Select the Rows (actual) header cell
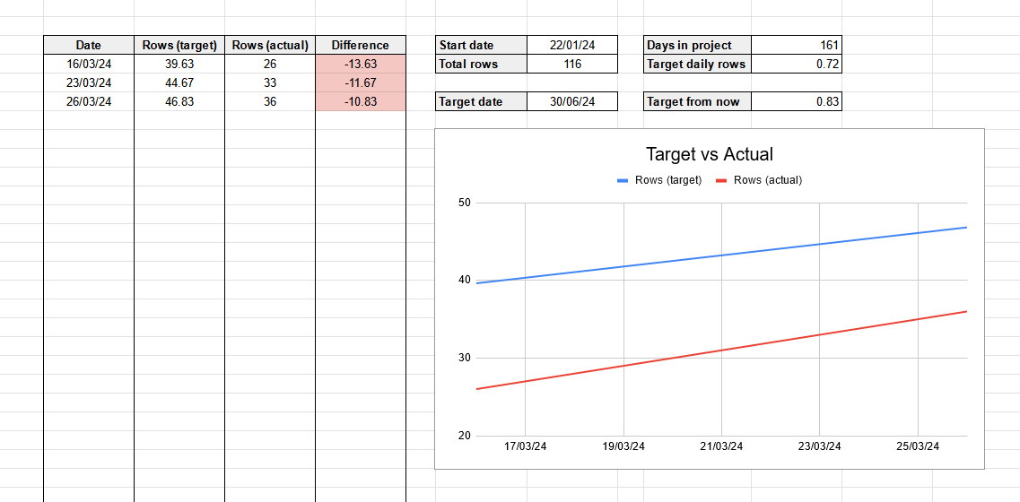 270,46
